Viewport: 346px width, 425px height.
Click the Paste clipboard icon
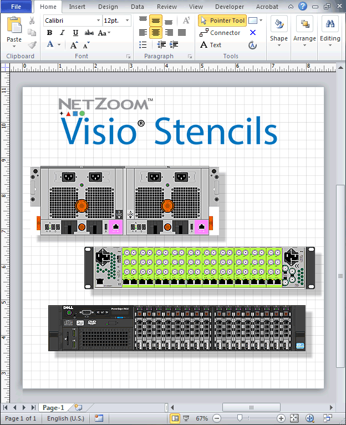14,25
